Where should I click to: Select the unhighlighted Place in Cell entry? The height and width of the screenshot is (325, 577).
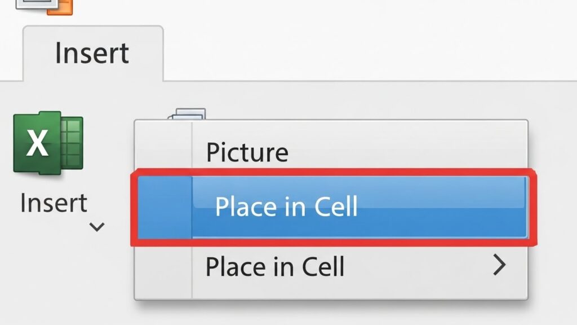[275, 266]
